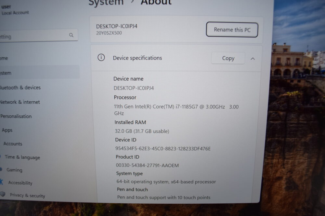Click the Product ID value 00330-54384-27791-AAOEM
Viewport: 325px width, 216px height.
(147, 165)
